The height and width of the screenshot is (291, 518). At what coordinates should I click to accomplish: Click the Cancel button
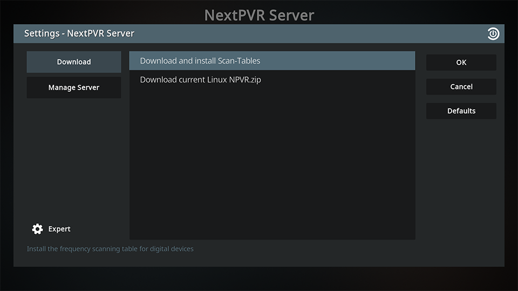coord(461,87)
